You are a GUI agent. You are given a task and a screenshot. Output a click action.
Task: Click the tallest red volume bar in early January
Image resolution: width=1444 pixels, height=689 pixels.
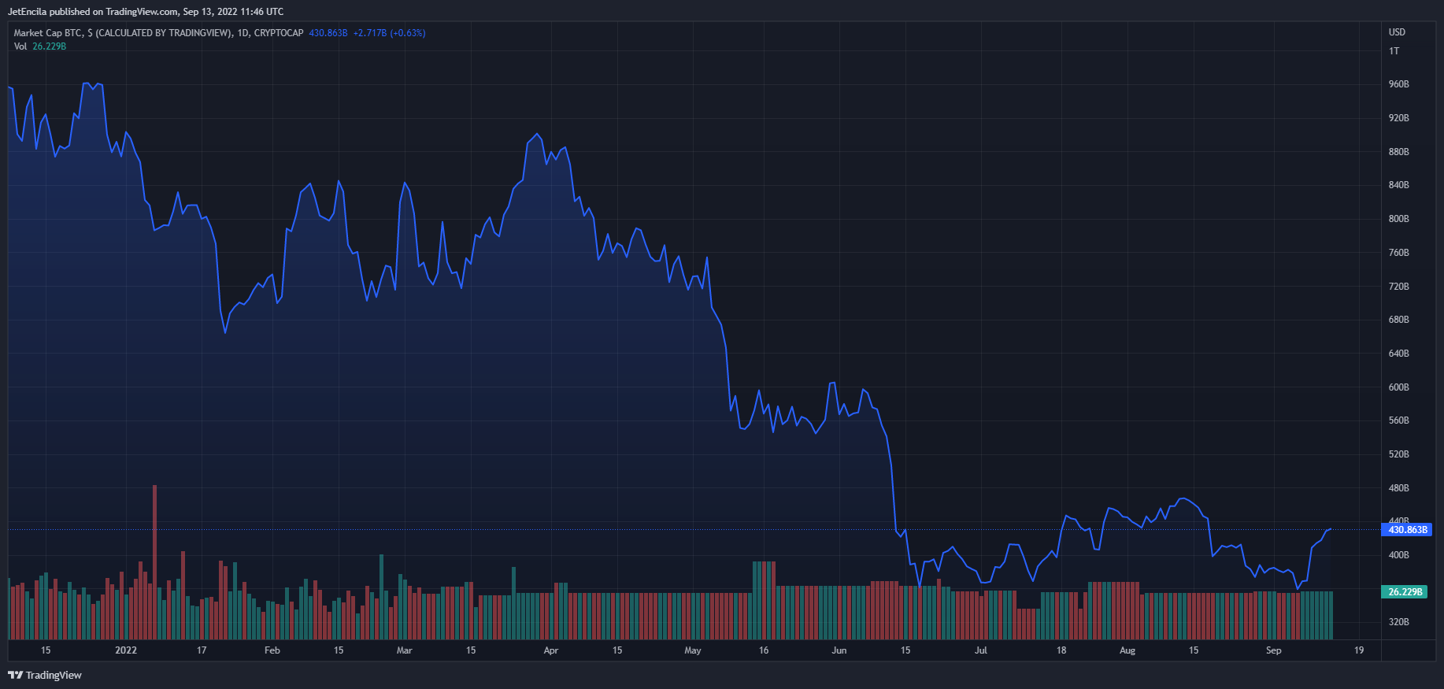click(x=154, y=562)
